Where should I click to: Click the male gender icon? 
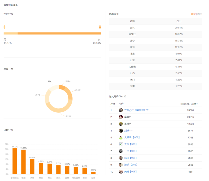pyautogui.click(x=5, y=27)
